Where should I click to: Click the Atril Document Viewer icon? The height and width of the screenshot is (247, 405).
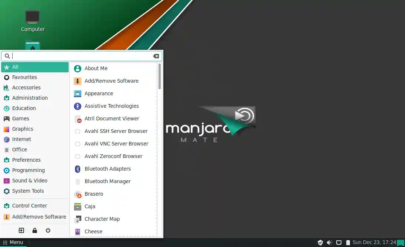click(78, 119)
